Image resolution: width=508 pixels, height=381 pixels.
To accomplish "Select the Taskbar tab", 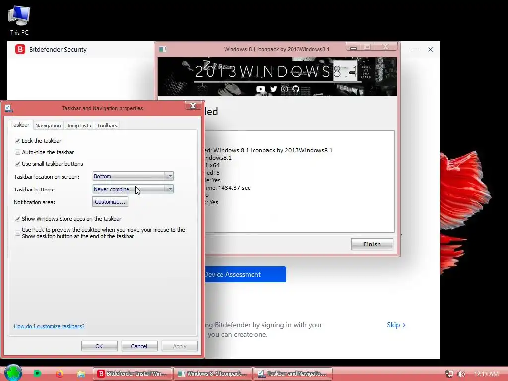I will pos(20,125).
